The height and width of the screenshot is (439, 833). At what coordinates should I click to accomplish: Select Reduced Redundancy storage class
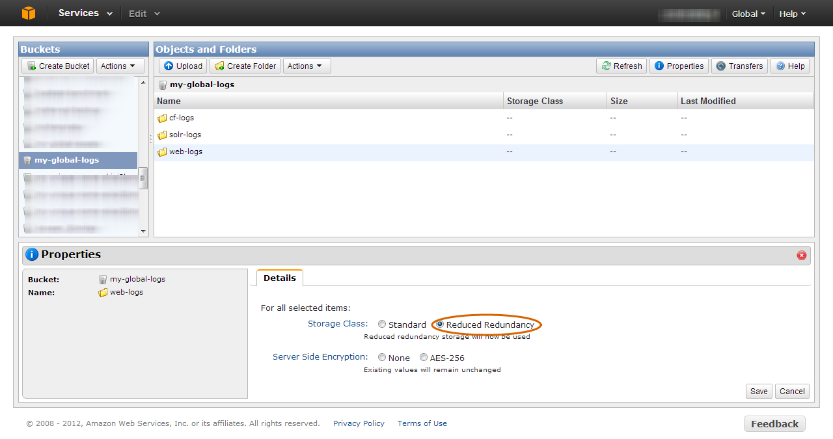(x=440, y=325)
